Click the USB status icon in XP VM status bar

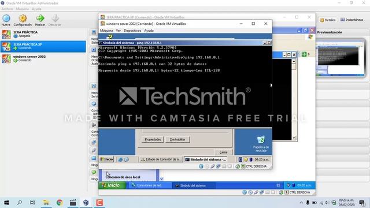(256, 192)
